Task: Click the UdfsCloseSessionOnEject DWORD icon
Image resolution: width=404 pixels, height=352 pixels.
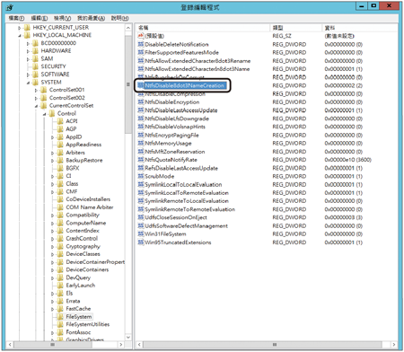Action: coord(141,217)
